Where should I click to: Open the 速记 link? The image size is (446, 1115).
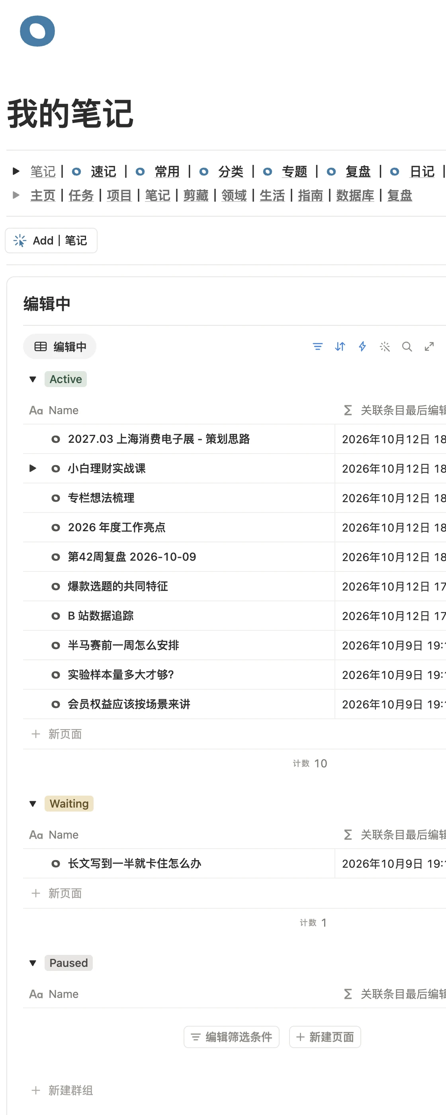[104, 172]
